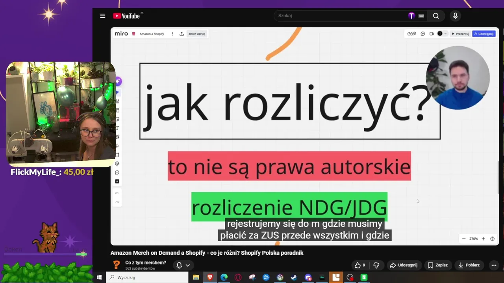Open the video title Amazon Merch on Demand
The image size is (504, 283).
tap(207, 253)
